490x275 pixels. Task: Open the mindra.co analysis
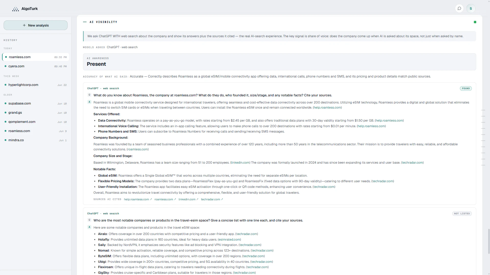pos(35,140)
